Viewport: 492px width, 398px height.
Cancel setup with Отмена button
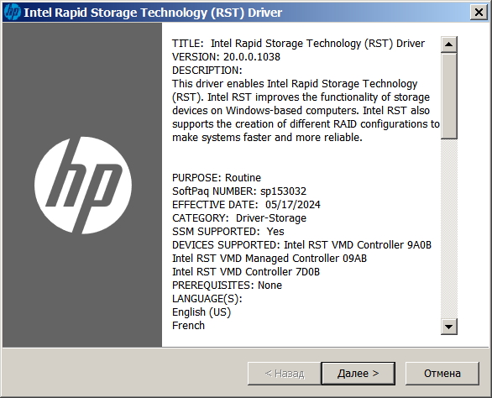pos(442,373)
